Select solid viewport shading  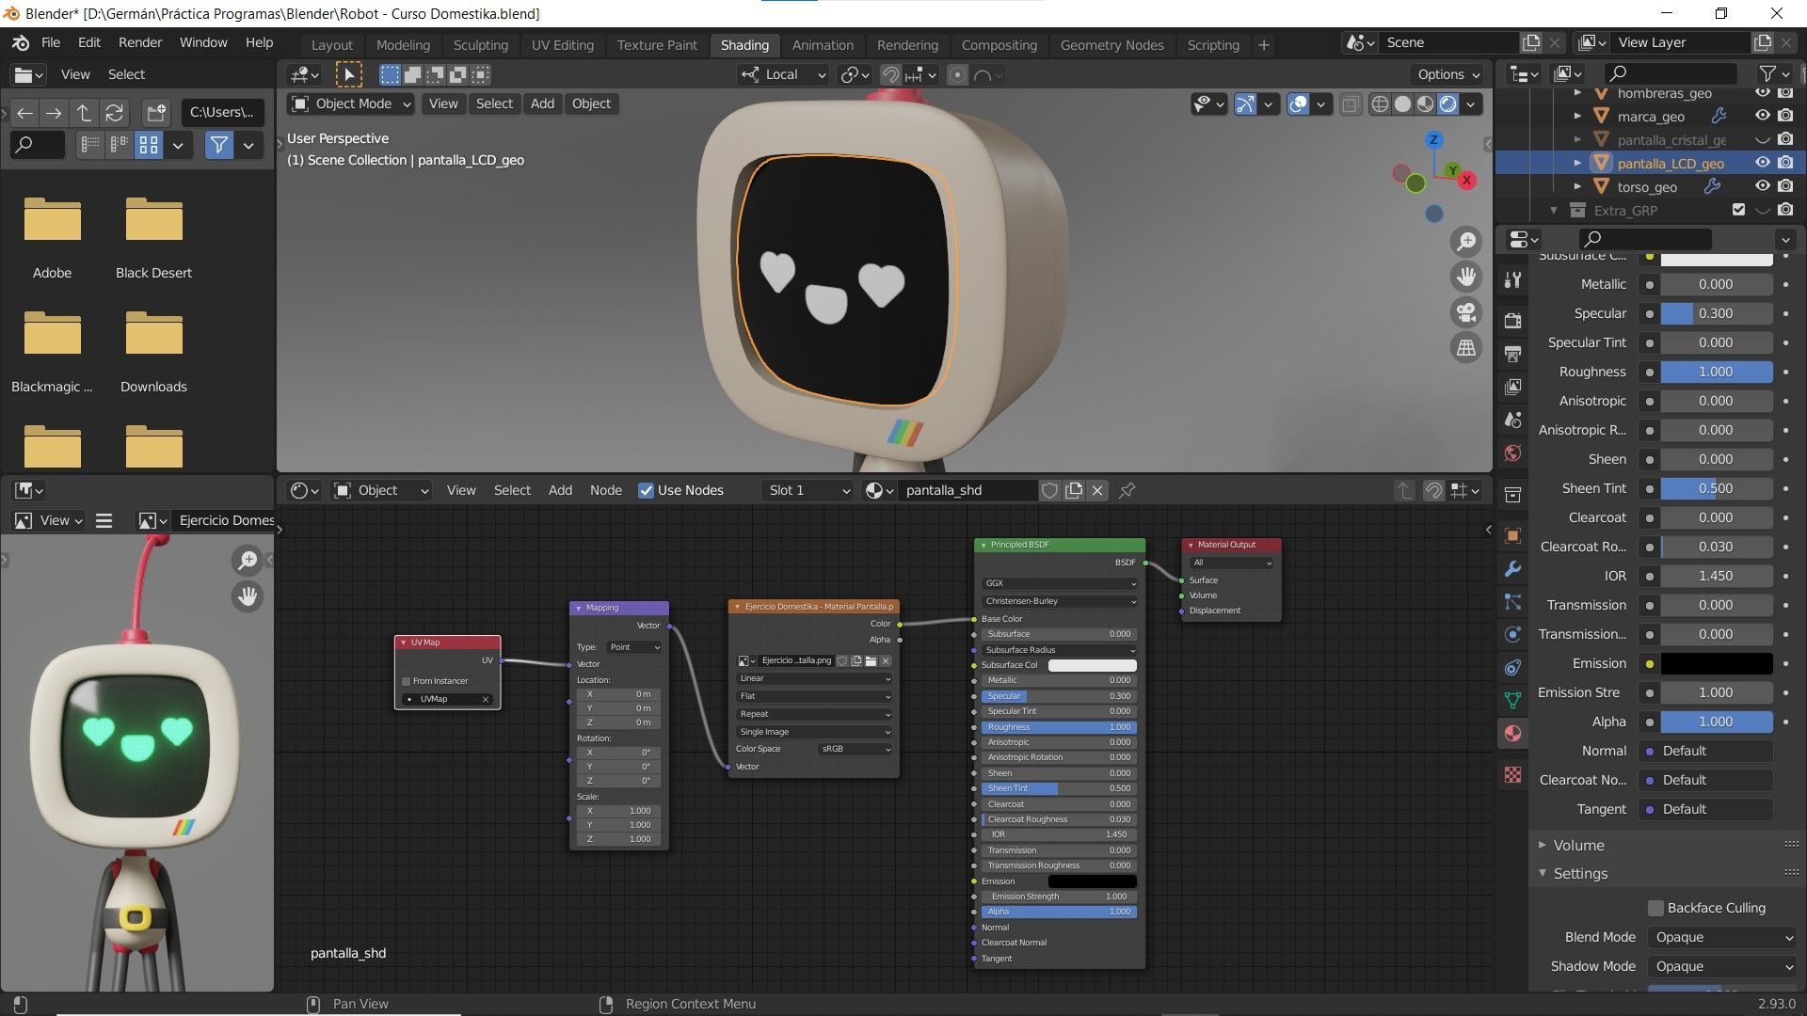[x=1402, y=103]
